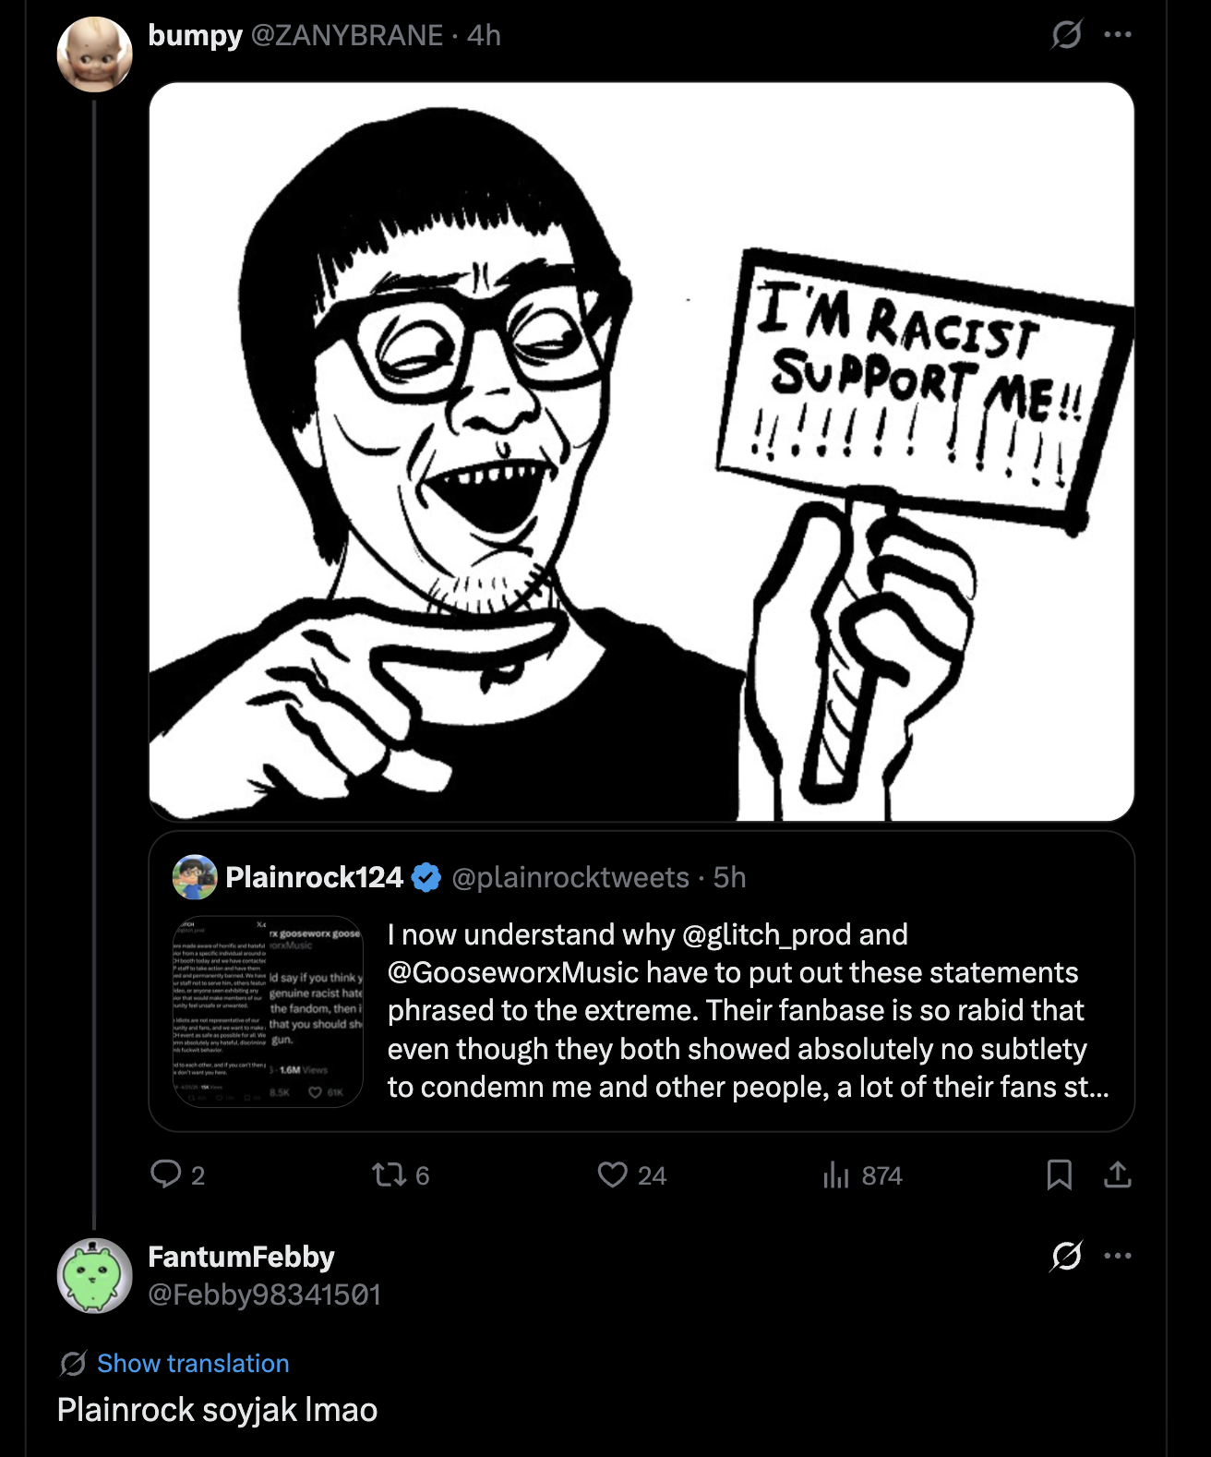
Task: Click the @Febby98341501 handle
Action: pyautogui.click(x=265, y=1294)
